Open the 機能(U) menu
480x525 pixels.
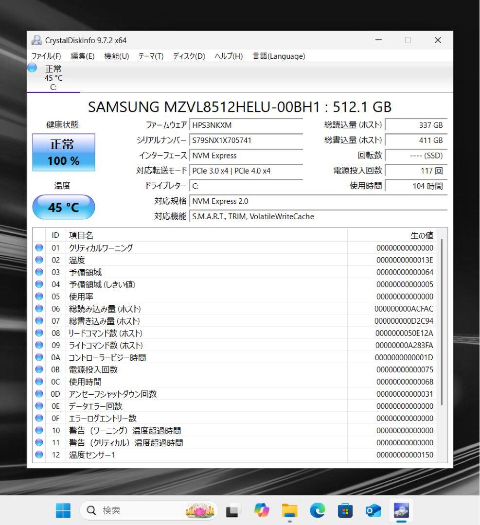117,56
